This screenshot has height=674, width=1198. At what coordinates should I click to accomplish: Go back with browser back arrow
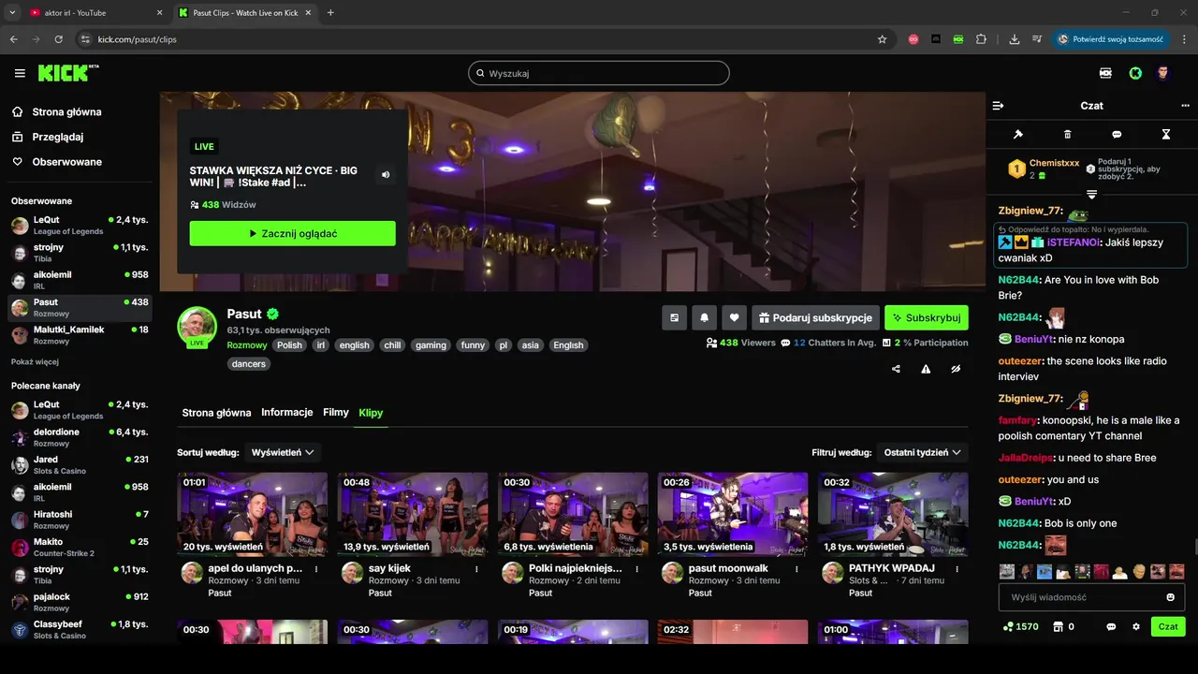[14, 39]
